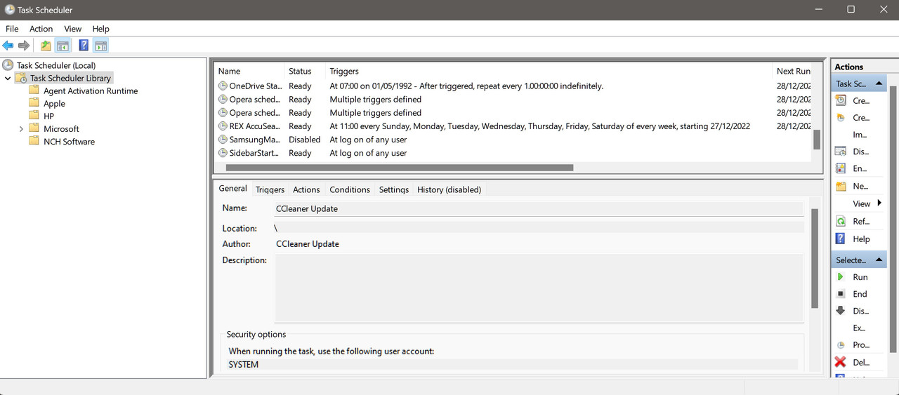
Task: Click the HP folder icon
Action: pos(34,116)
